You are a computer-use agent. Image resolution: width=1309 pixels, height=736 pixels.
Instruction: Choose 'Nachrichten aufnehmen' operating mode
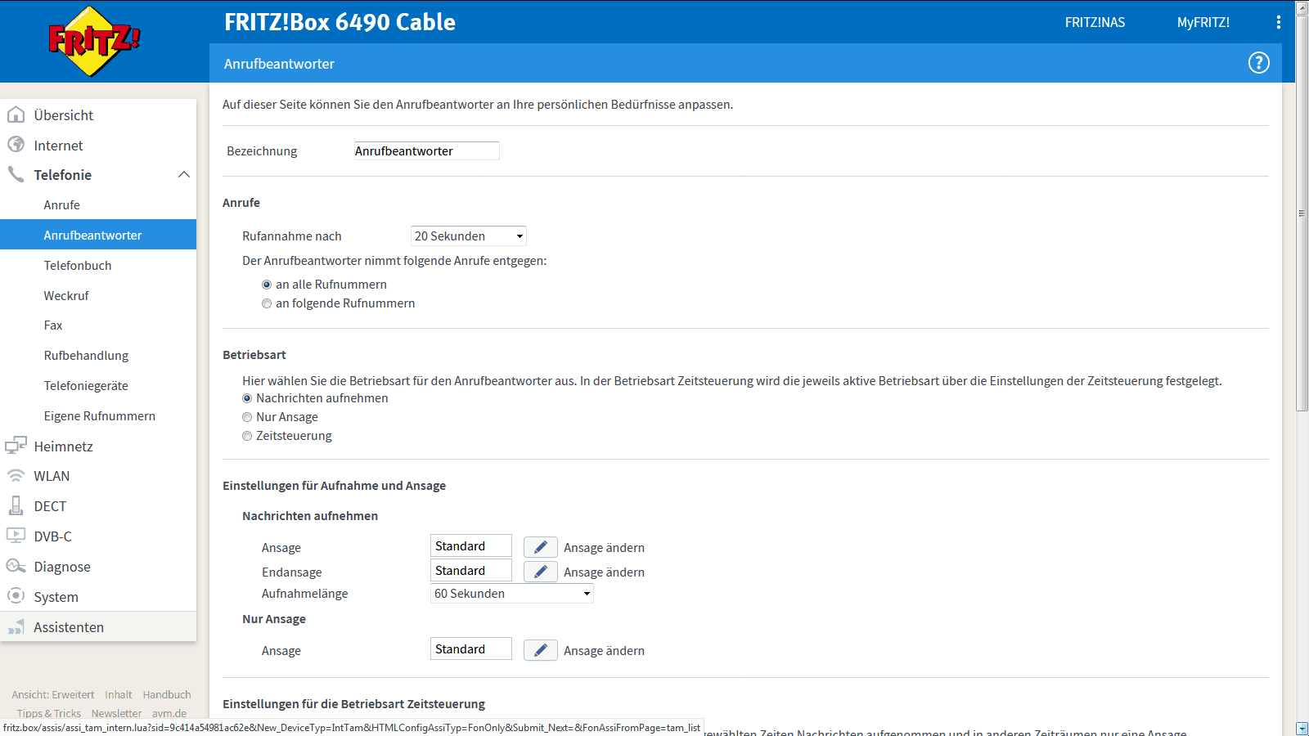tap(247, 398)
